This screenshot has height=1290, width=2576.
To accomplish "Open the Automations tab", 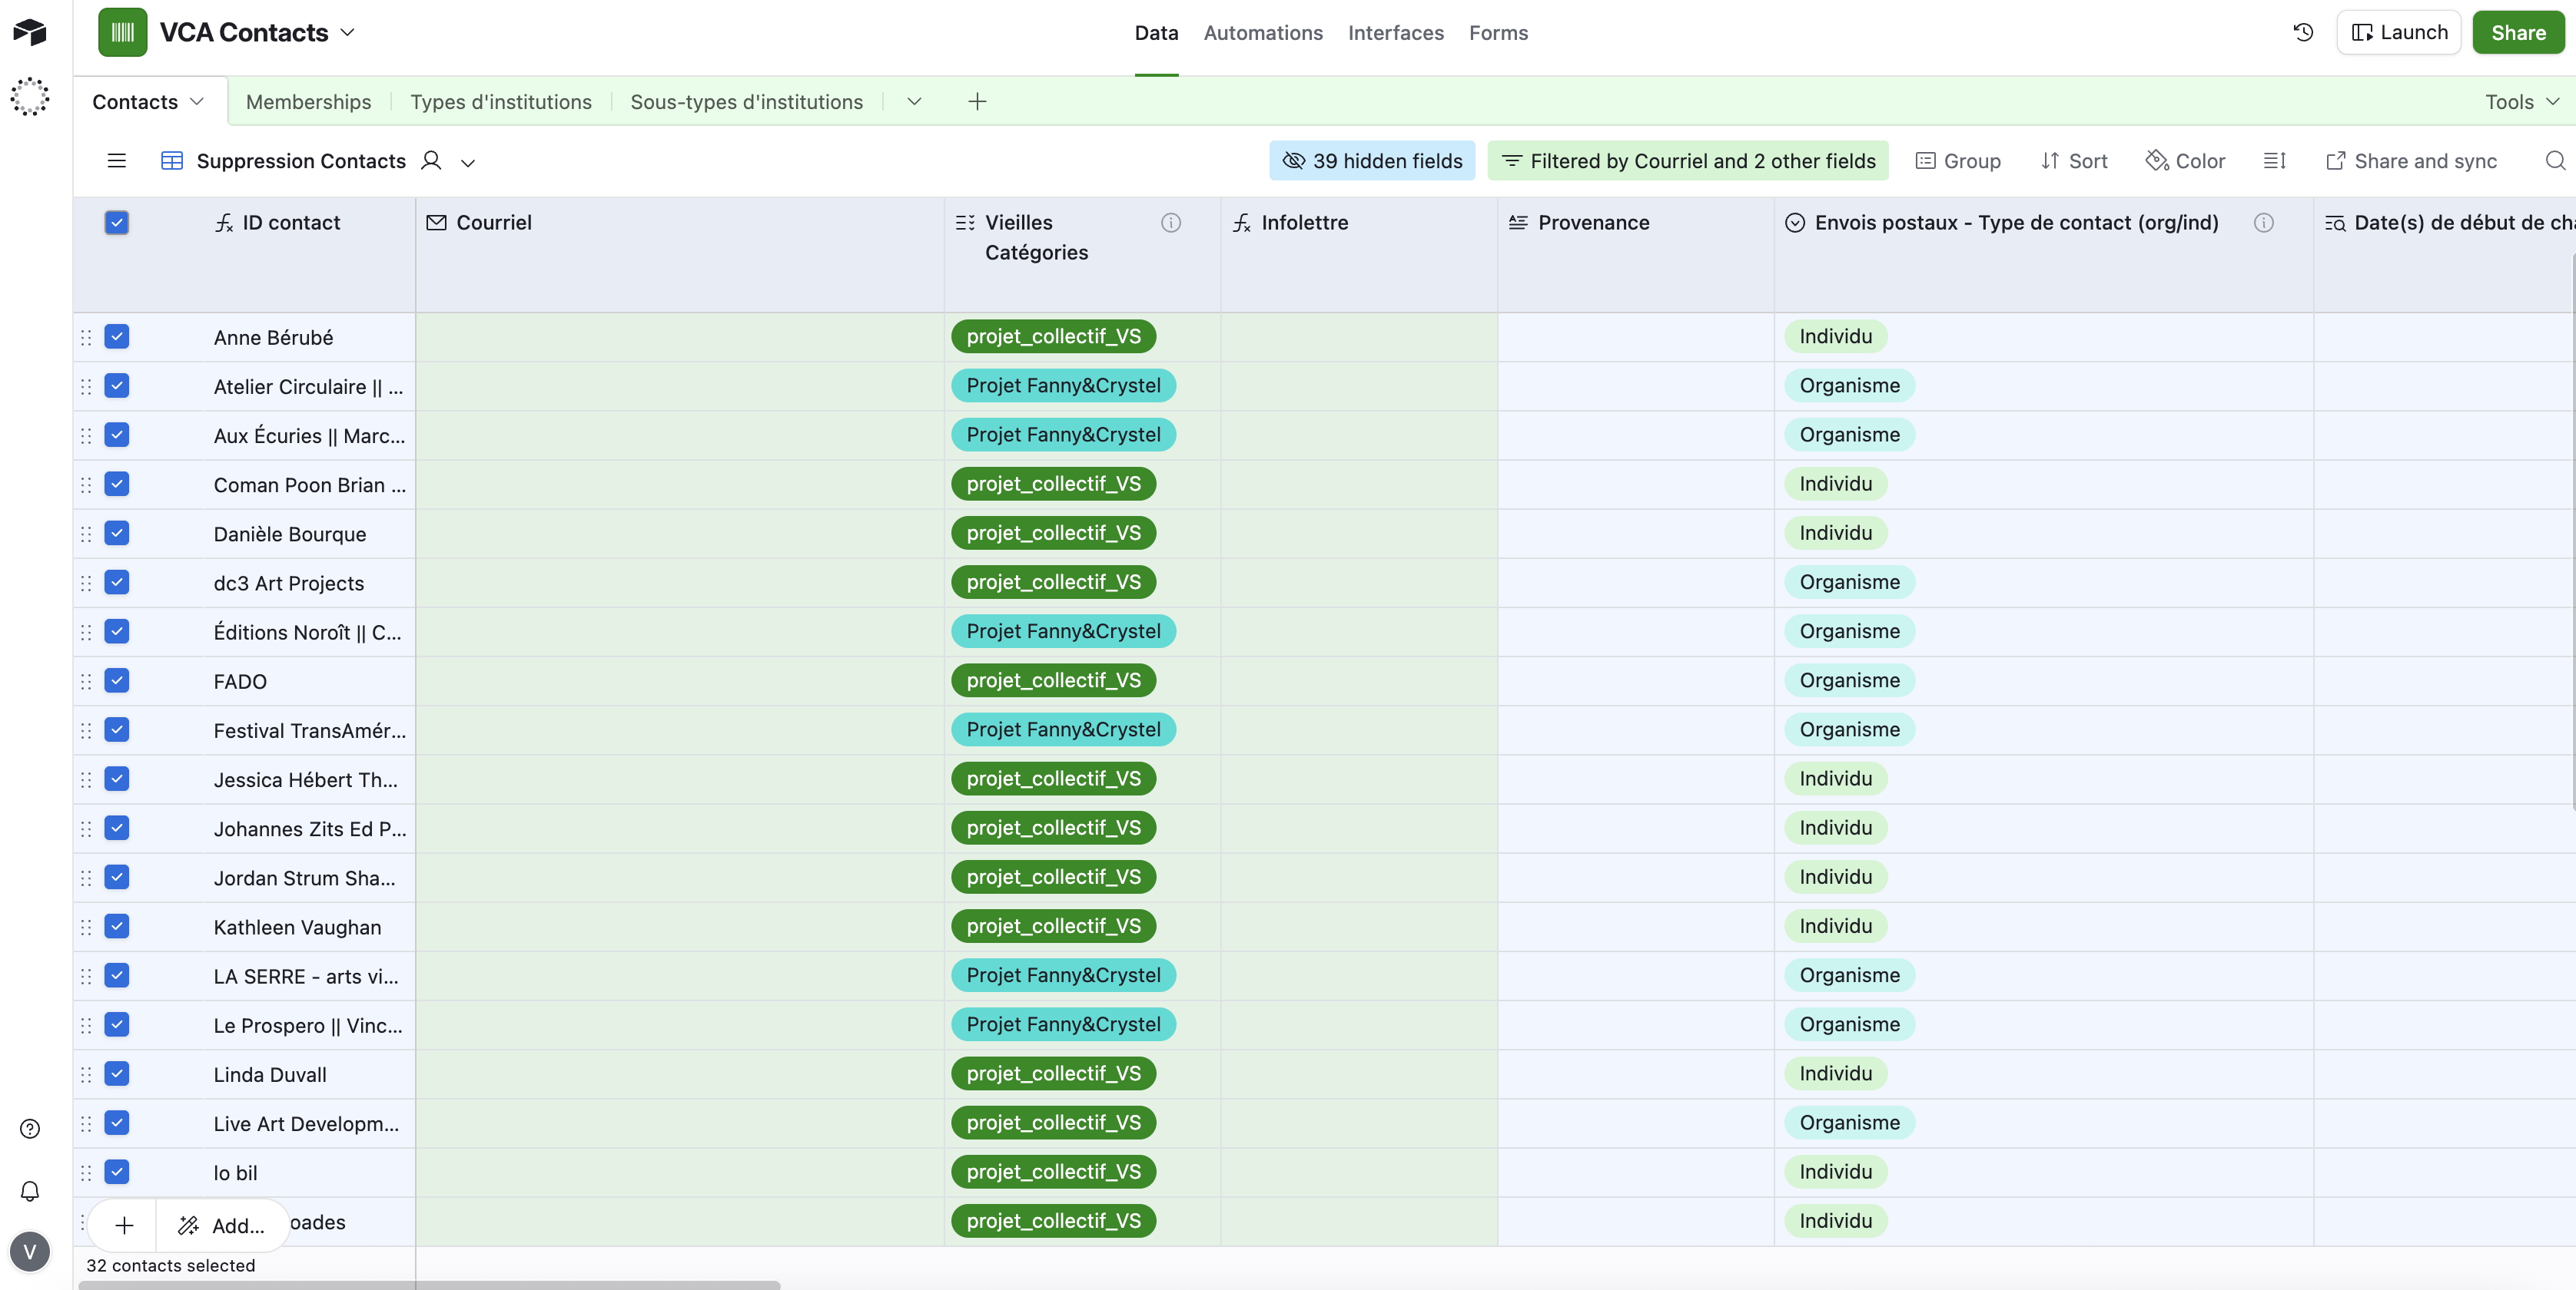I will (x=1262, y=33).
